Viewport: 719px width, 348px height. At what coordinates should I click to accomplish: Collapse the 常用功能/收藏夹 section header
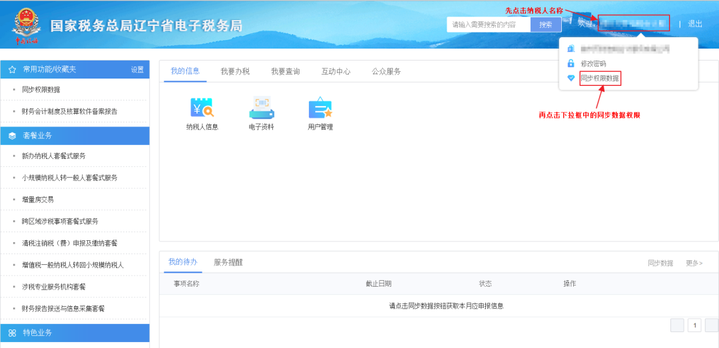coord(75,70)
